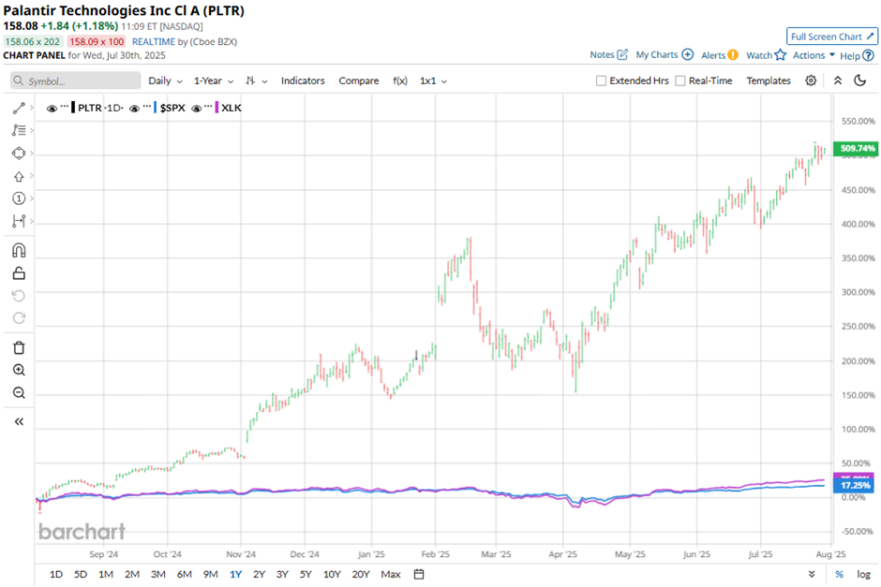Hide the $SPX series with eye icon

coord(134,109)
